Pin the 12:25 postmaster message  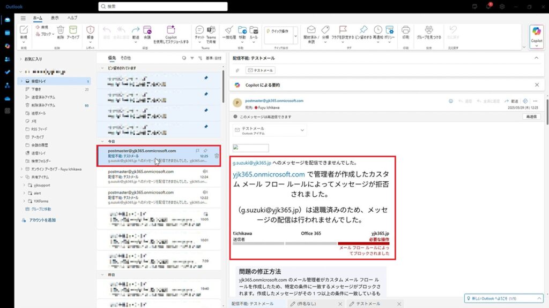[205, 151]
